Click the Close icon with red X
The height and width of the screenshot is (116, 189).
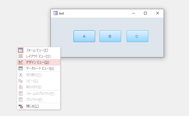pyautogui.click(x=21, y=106)
